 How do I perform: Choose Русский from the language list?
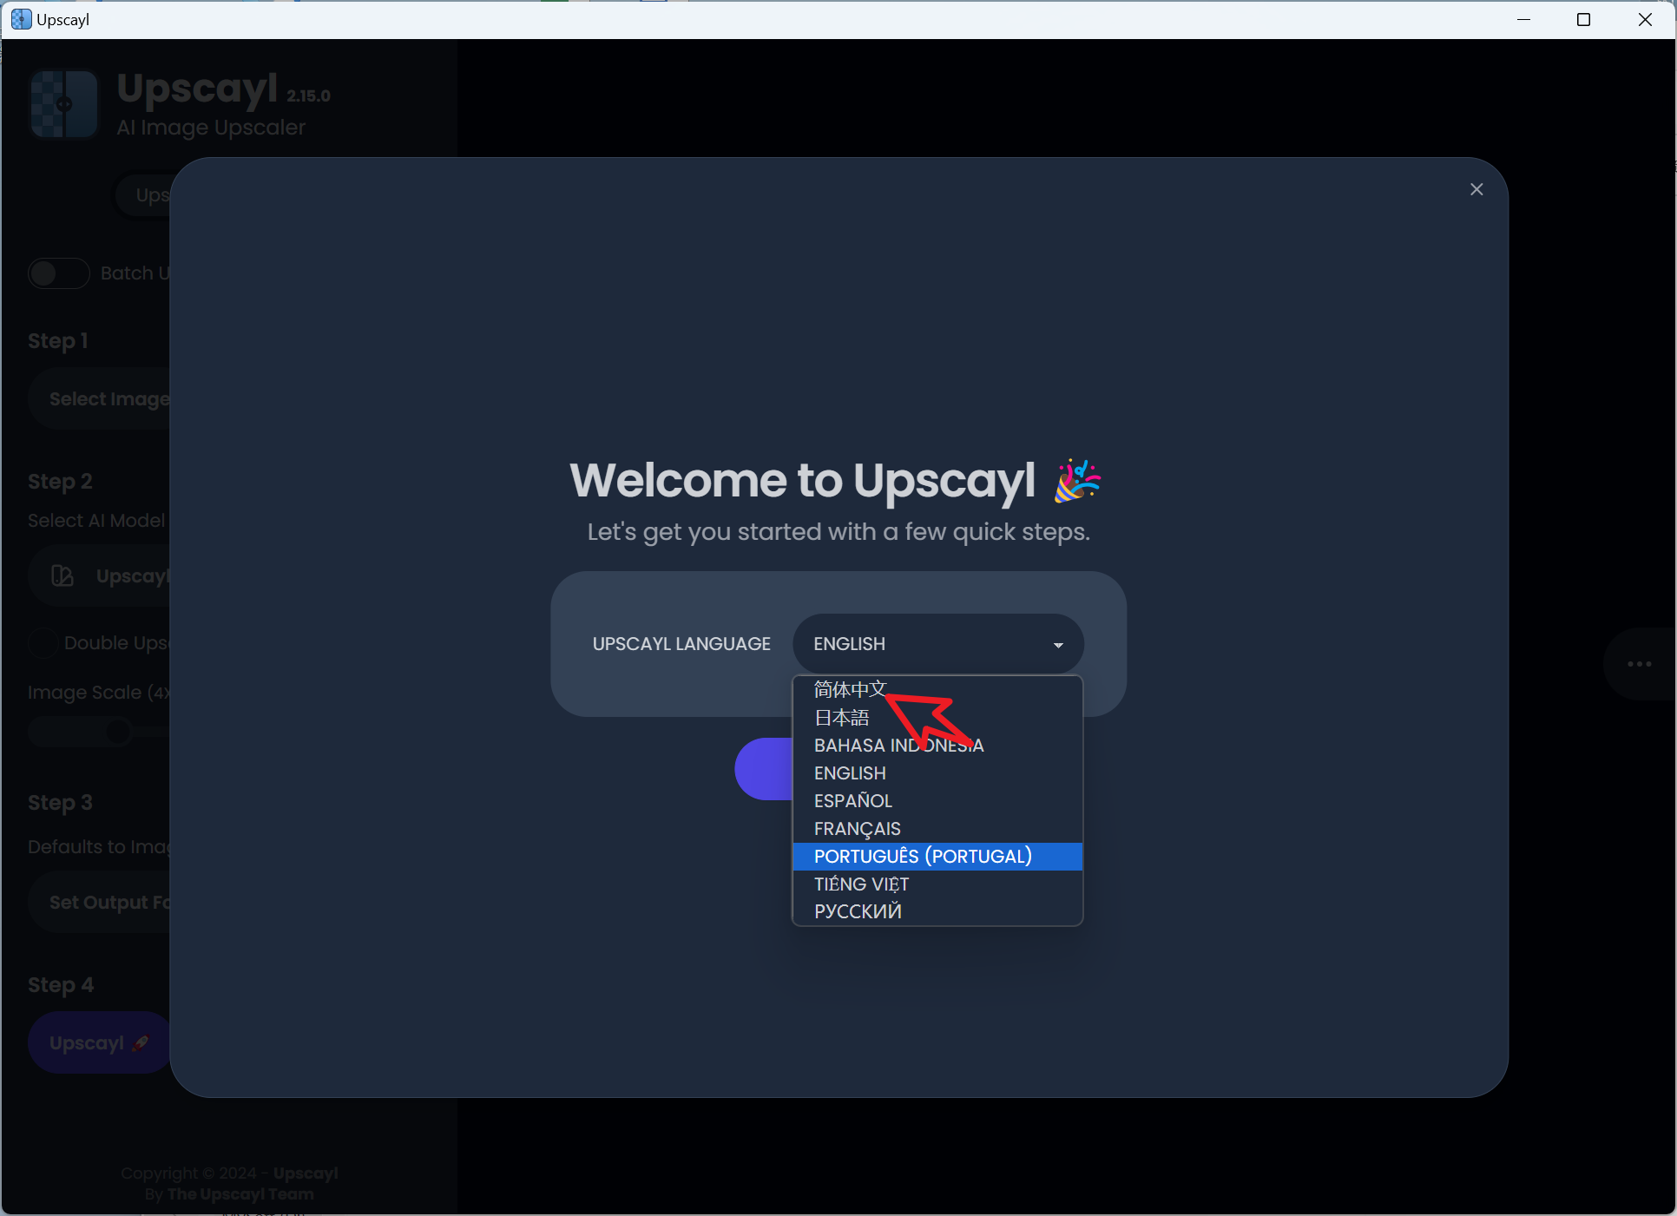coord(938,911)
